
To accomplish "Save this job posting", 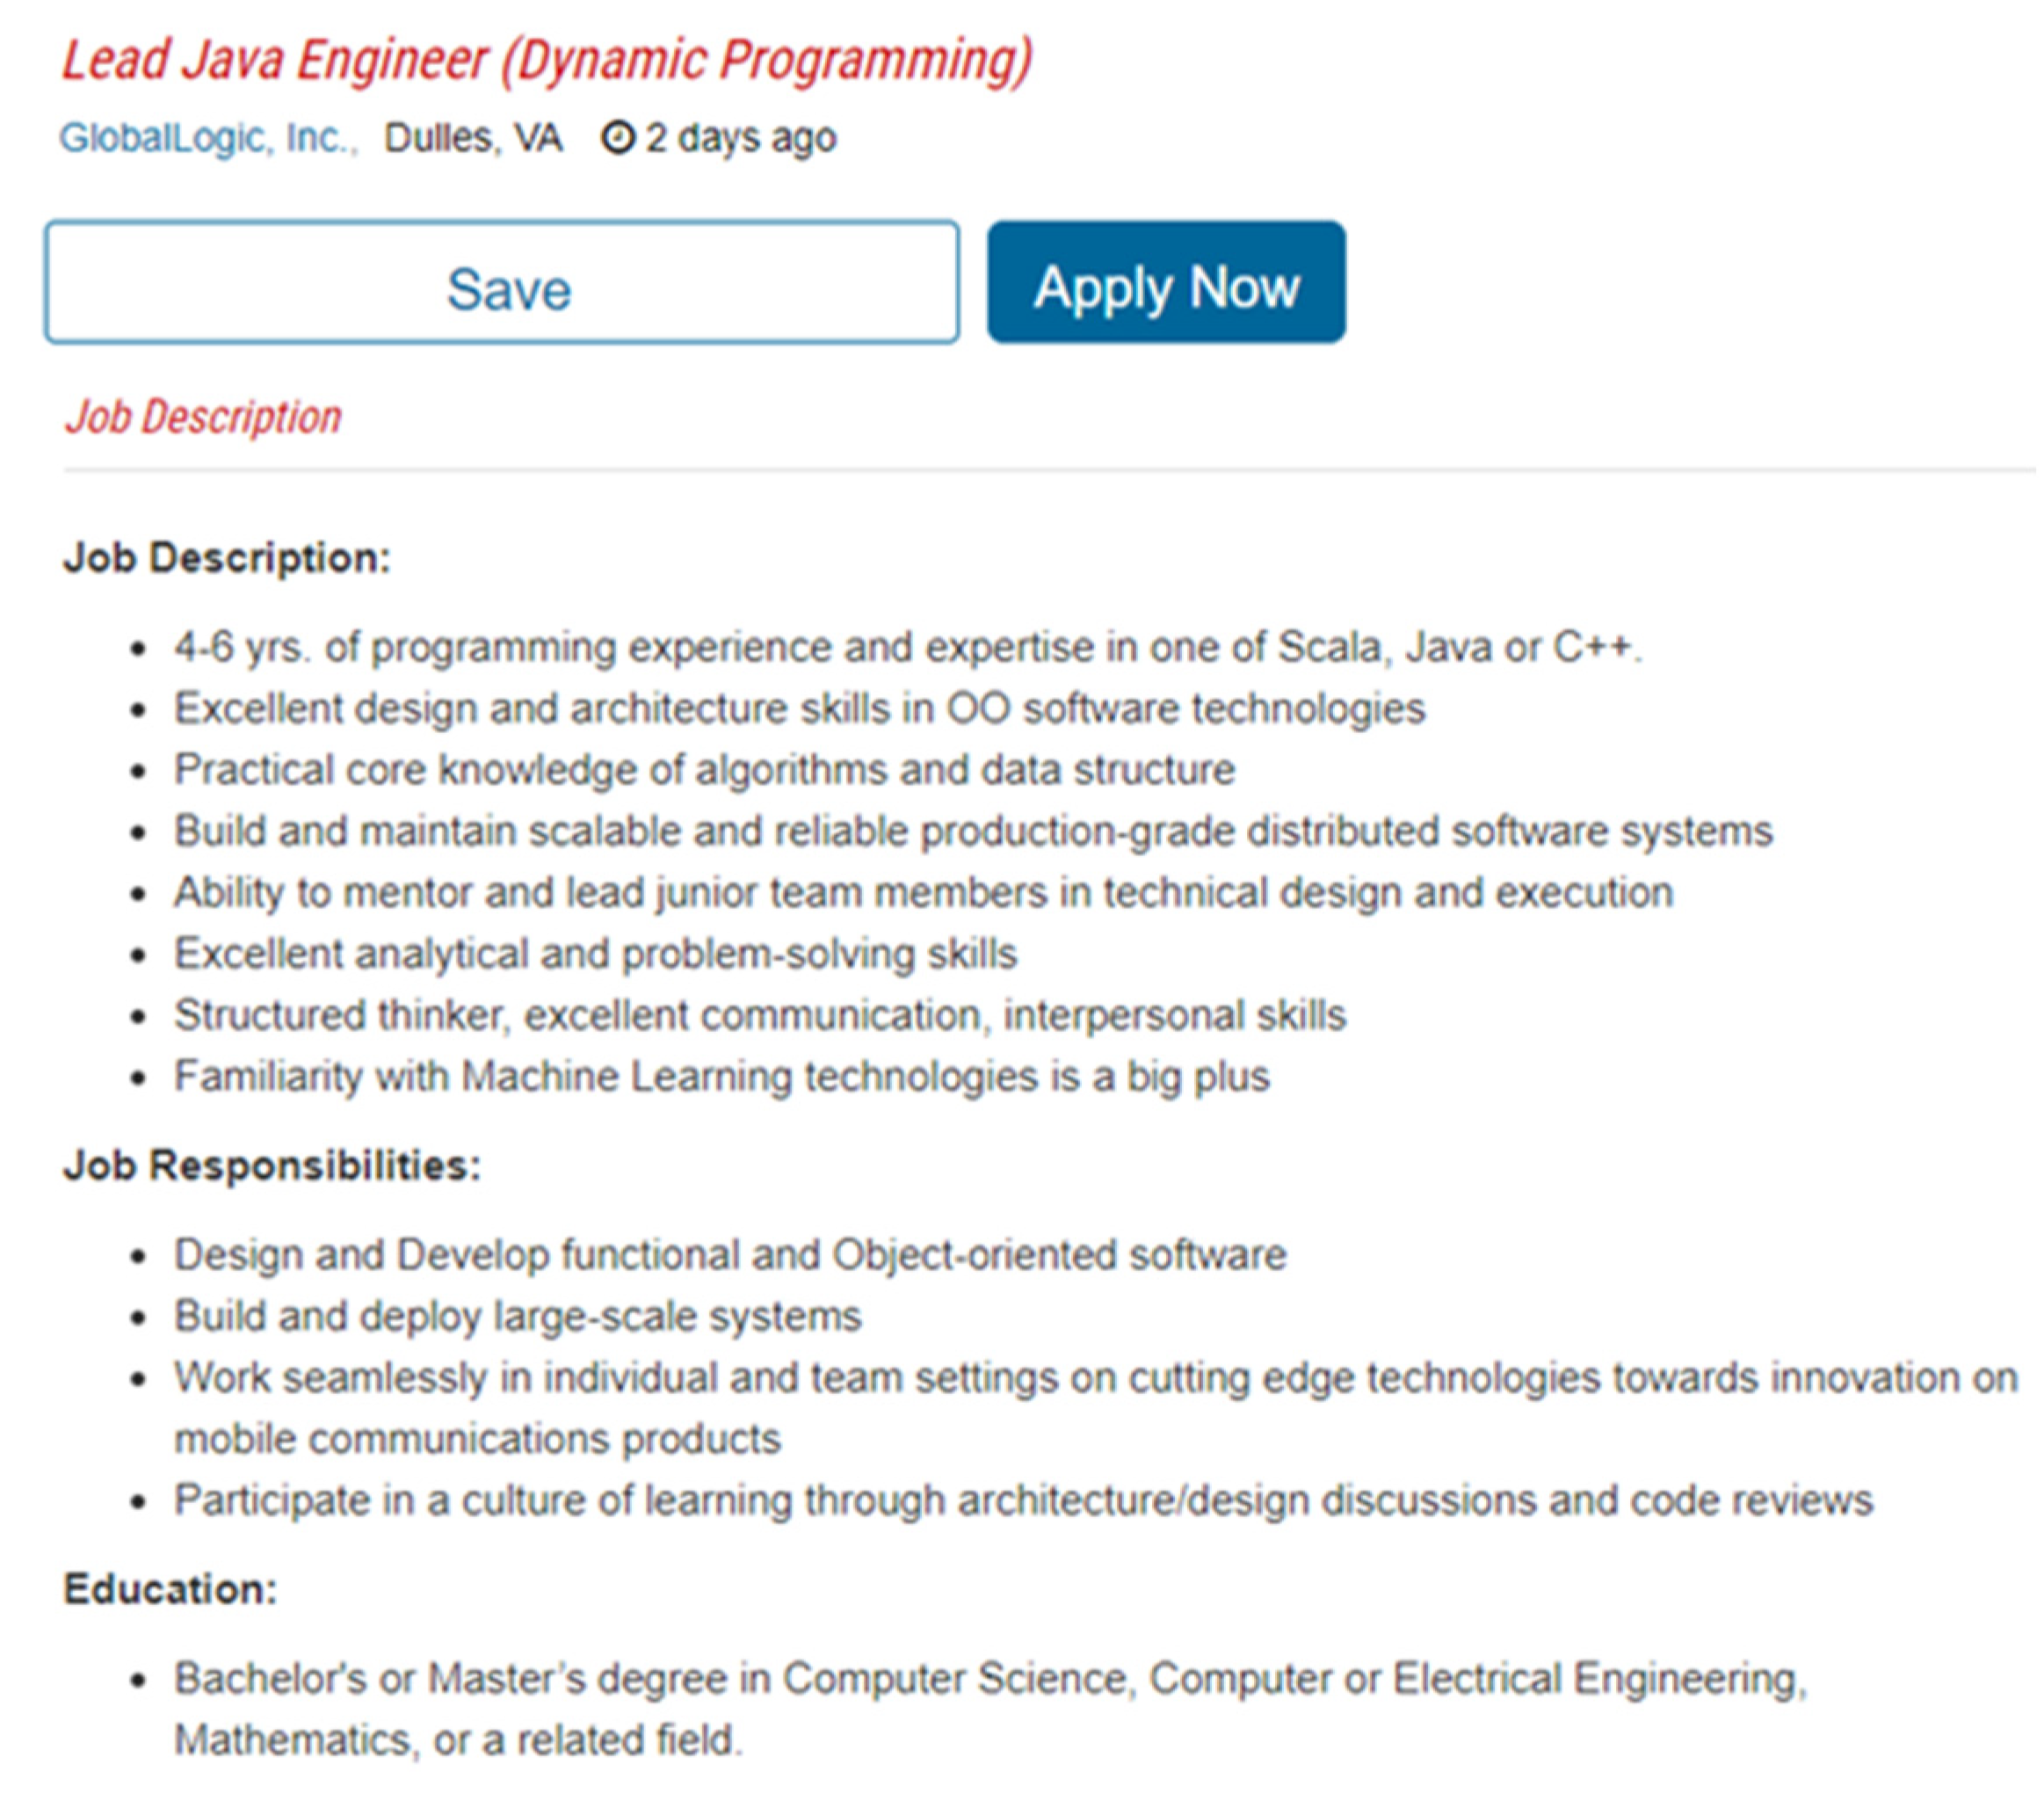I will (x=502, y=283).
